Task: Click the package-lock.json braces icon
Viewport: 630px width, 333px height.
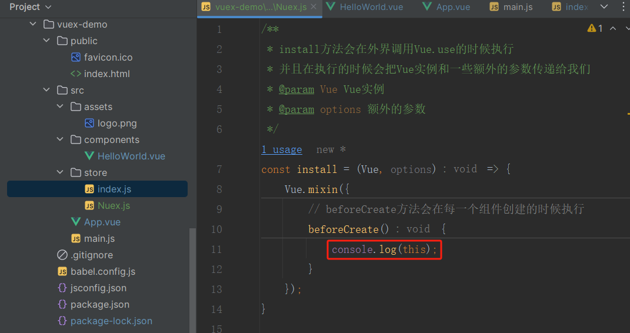Action: click(62, 321)
